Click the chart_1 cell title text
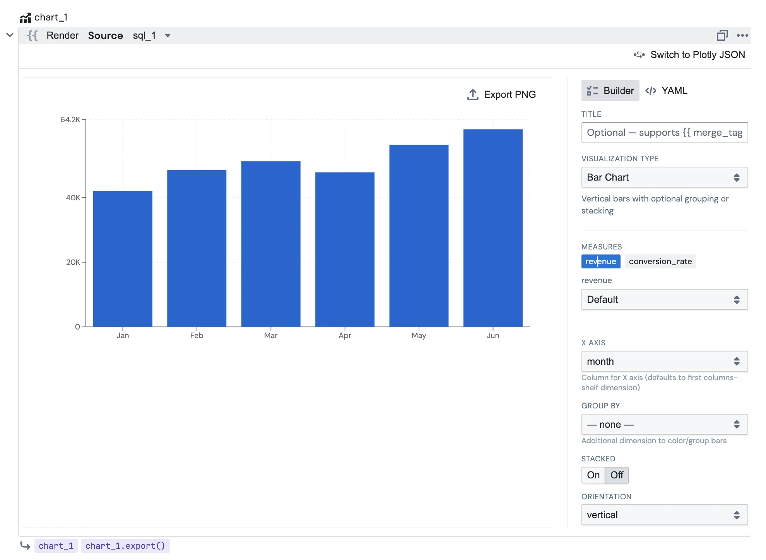 51,17
